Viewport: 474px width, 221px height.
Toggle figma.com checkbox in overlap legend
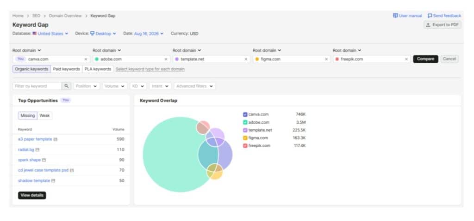pyautogui.click(x=245, y=138)
